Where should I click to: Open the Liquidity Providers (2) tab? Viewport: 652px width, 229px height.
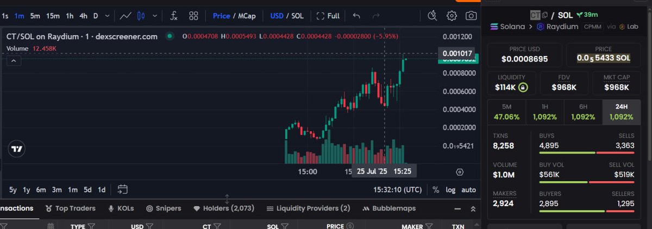tap(308, 208)
